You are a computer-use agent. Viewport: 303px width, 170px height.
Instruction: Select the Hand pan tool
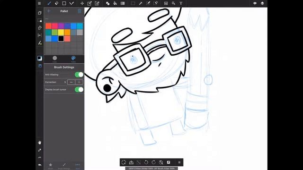click(x=40, y=143)
